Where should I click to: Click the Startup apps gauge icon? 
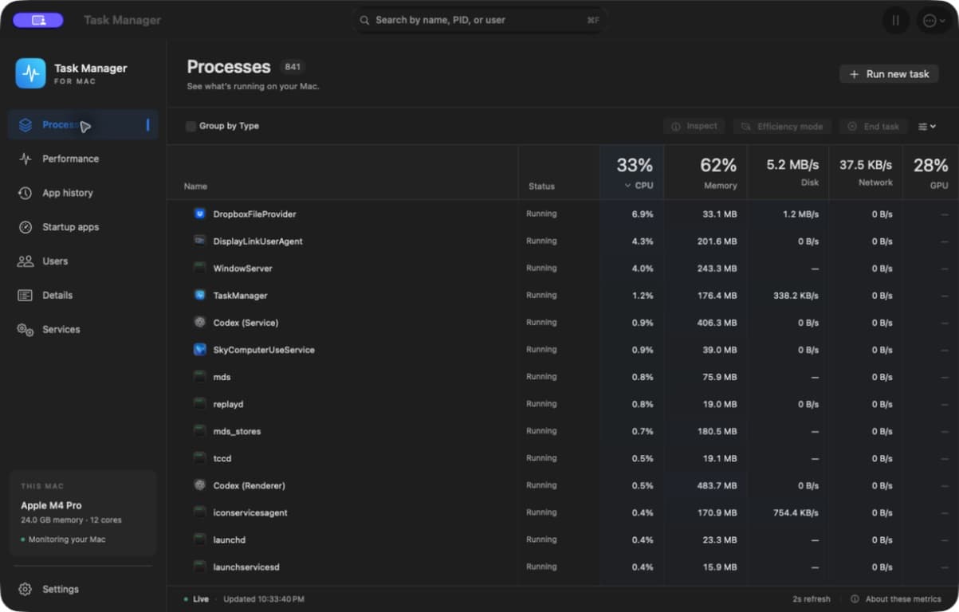[x=26, y=227]
